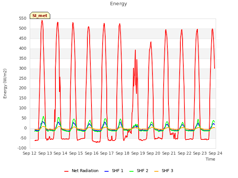Click the Sep 12 x-axis tick label
Image resolution: width=238 pixels, height=178 pixels.
click(30, 153)
